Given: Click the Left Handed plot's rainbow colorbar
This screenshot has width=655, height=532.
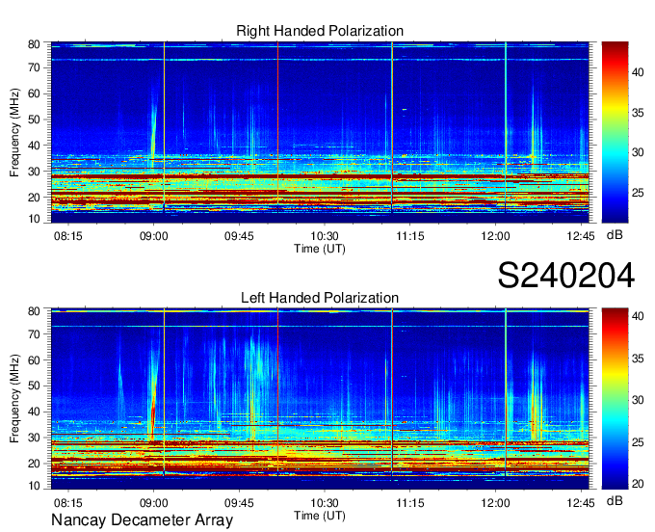Looking at the screenshot, I should click(615, 399).
